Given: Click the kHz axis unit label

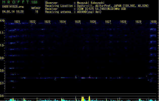Looking at the screenshot, I should pyautogui.click(x=2, y=20).
